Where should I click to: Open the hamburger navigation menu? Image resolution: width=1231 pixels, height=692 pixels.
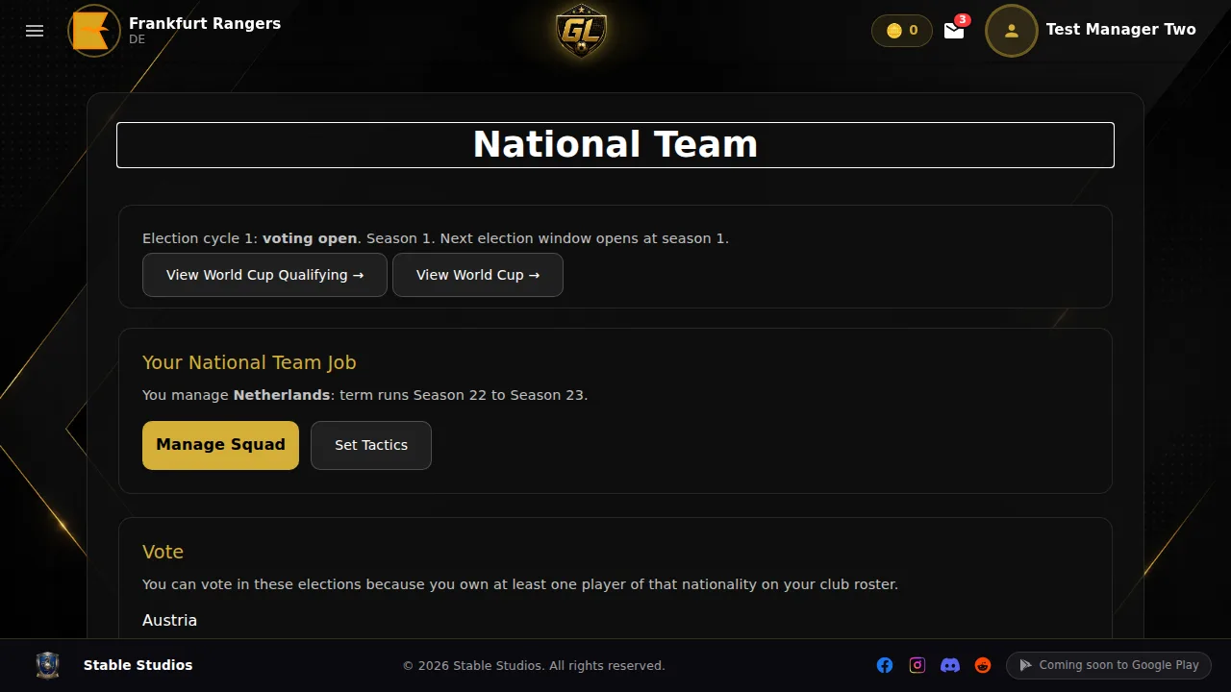pos(35,31)
